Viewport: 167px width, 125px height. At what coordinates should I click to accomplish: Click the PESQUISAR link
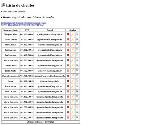click(25, 25)
